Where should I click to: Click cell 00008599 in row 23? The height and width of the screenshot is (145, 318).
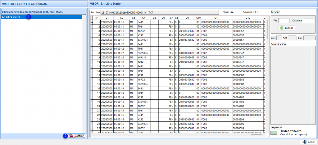pyautogui.click(x=248, y=120)
